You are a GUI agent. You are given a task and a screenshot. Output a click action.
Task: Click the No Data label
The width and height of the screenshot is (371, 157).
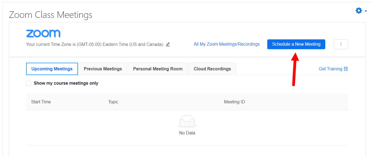click(187, 133)
